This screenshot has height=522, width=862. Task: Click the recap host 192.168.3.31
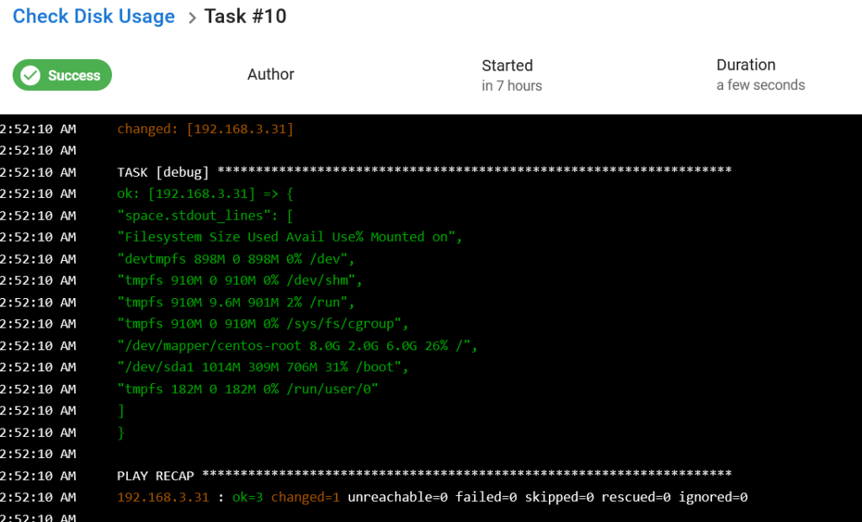(x=162, y=498)
